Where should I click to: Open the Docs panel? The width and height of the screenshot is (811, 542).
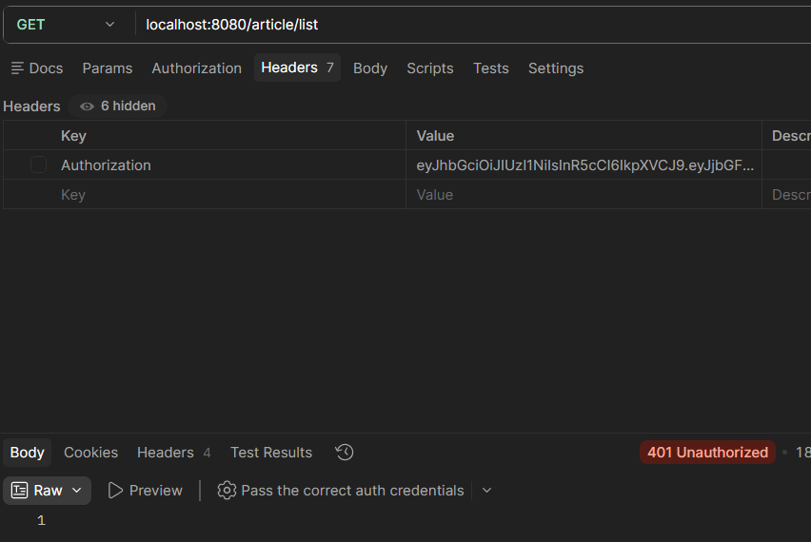point(37,68)
